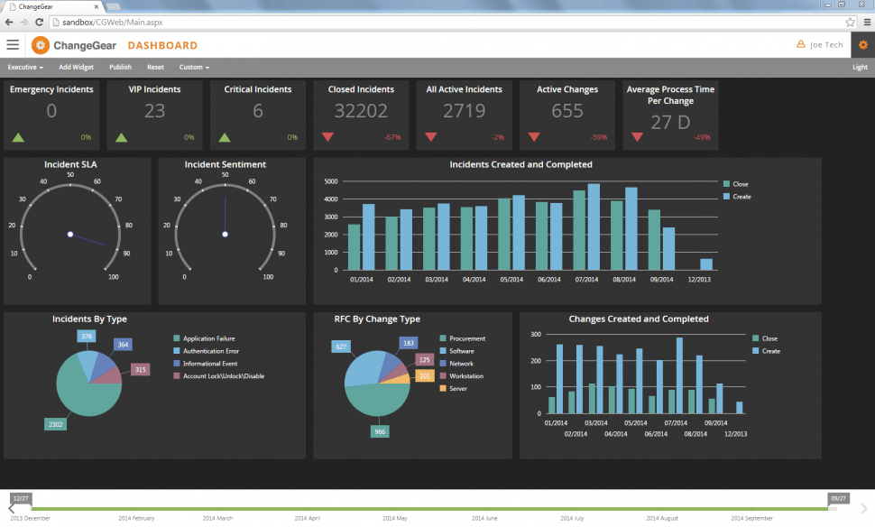Screen dimensions: 875x527
Task: Open the Chrome menu icon
Action: (867, 23)
